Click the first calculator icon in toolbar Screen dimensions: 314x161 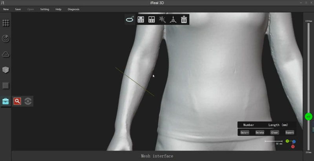point(141,19)
